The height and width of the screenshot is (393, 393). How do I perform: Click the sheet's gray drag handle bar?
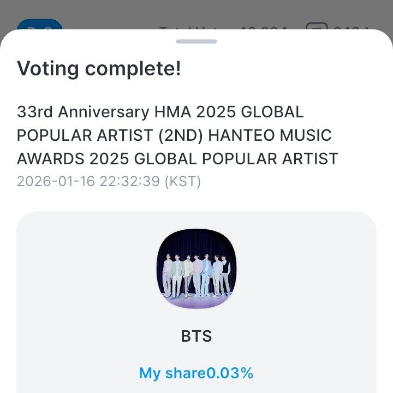(x=196, y=41)
